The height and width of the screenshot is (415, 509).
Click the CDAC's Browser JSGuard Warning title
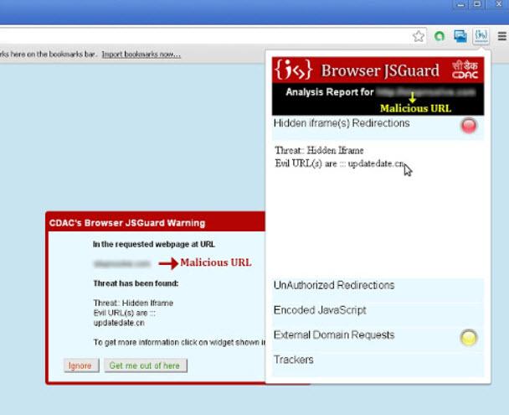[127, 223]
